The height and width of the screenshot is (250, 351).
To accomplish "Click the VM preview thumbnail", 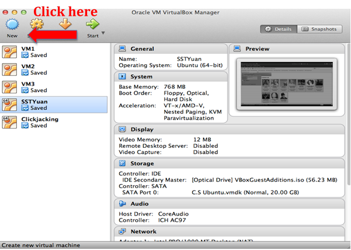I will 287,84.
